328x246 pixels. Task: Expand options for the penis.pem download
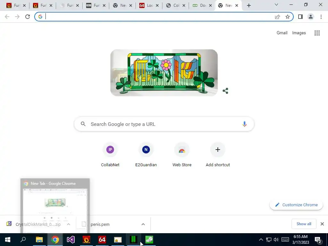[143, 224]
